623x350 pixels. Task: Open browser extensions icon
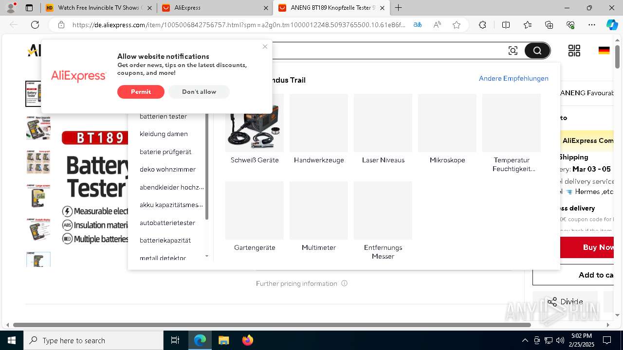click(x=482, y=25)
